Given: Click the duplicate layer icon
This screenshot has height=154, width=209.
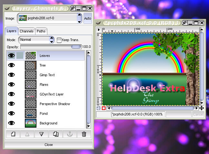Looking at the screenshot, I should coord(55,134).
